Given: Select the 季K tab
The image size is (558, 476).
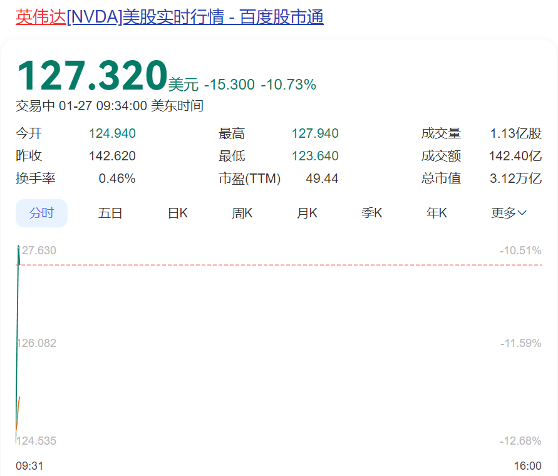Looking at the screenshot, I should (372, 213).
